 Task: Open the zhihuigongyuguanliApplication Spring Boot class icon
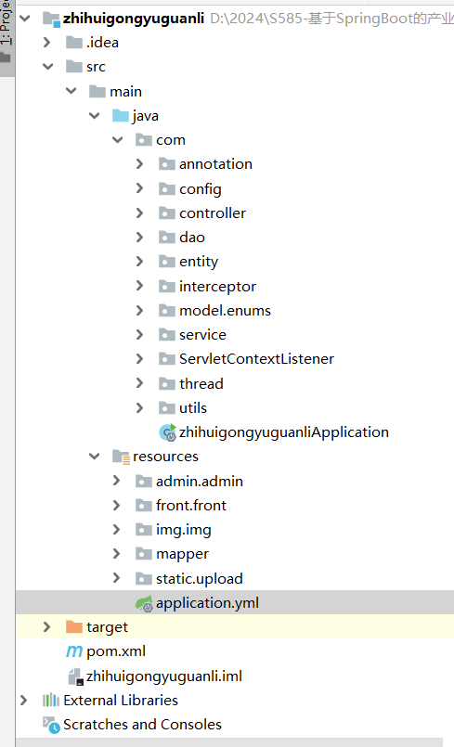click(x=167, y=432)
